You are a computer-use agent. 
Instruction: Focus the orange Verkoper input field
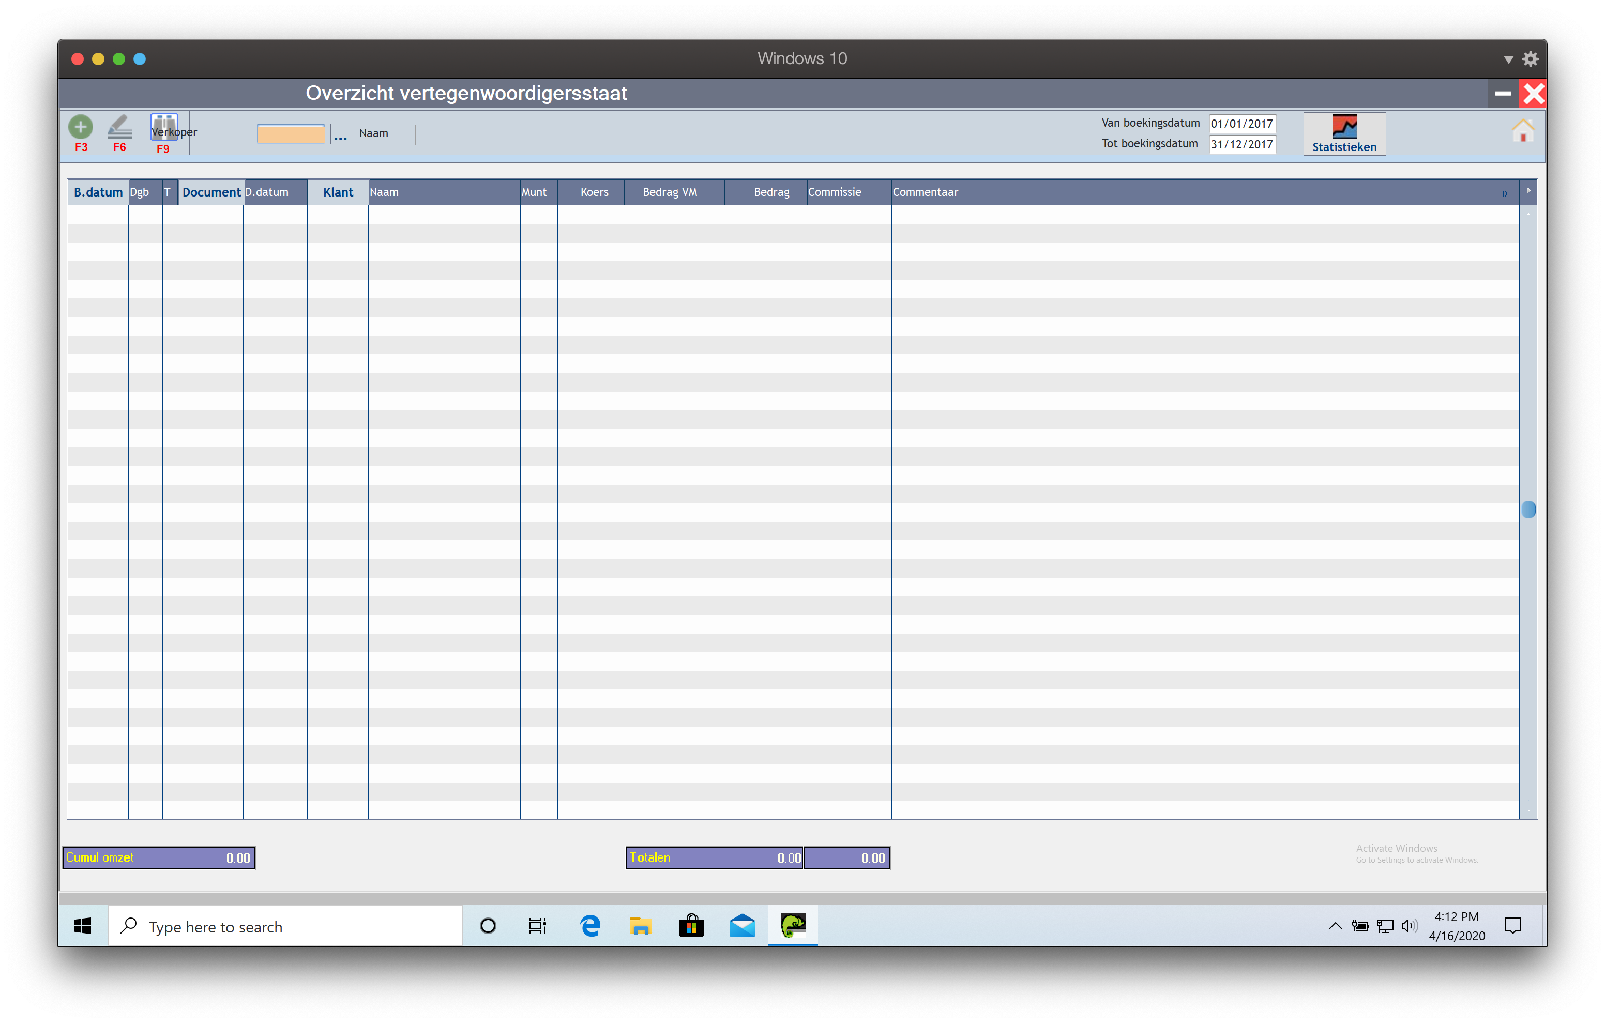291,134
